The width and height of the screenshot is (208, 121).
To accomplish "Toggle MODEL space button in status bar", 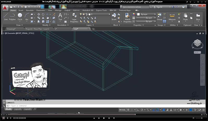I will click(x=122, y=110).
